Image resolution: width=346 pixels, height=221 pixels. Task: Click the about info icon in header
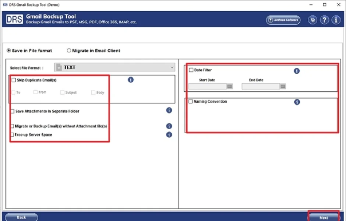coord(336,20)
